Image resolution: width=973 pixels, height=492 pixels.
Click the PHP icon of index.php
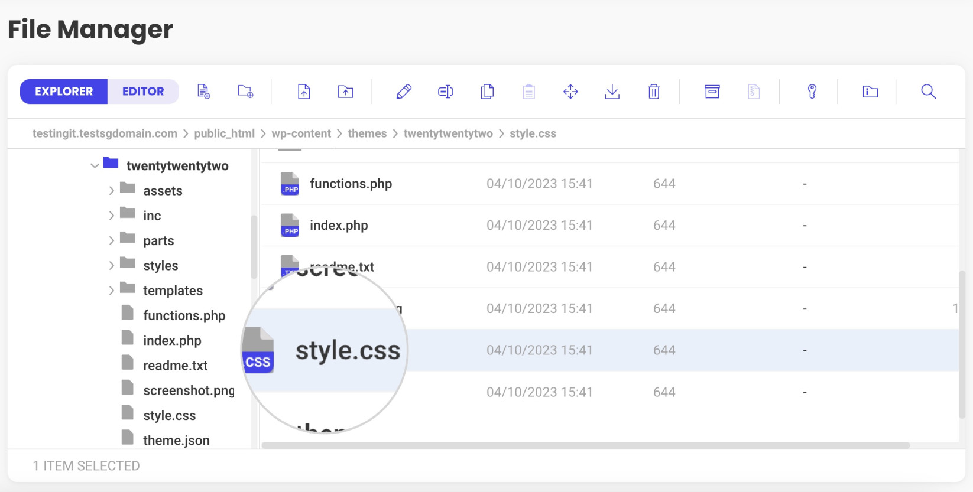pyautogui.click(x=290, y=225)
